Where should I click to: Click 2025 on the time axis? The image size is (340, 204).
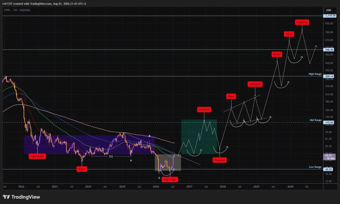(122, 187)
